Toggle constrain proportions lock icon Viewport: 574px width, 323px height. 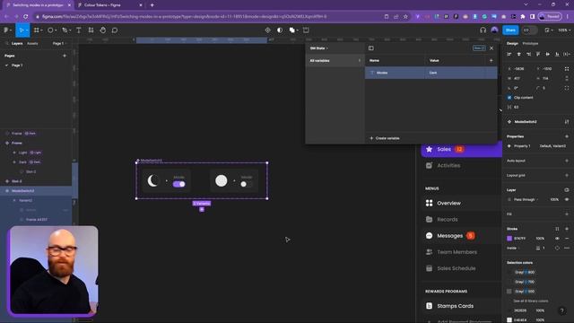(567, 78)
